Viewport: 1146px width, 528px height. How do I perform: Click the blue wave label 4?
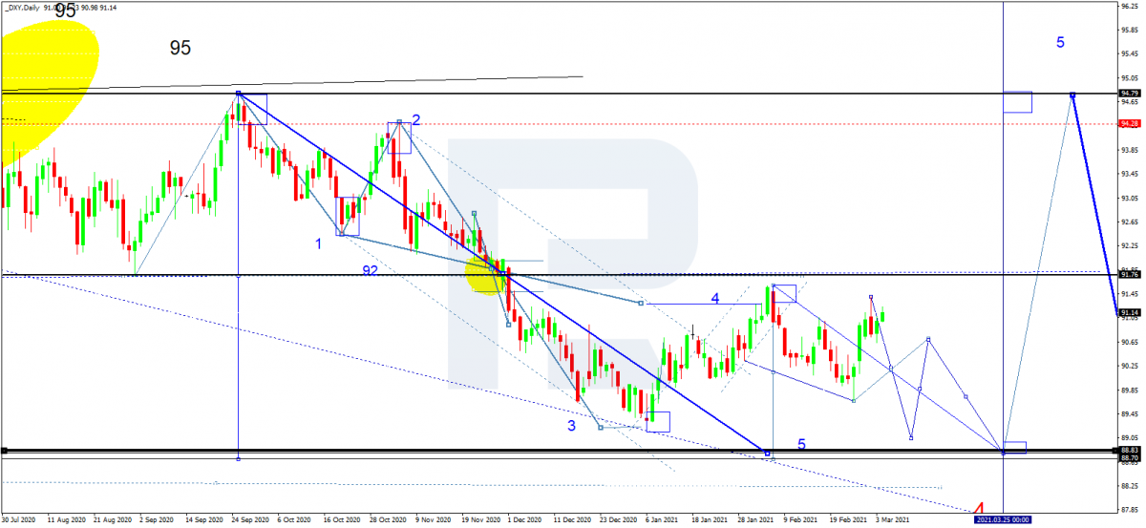(x=714, y=298)
